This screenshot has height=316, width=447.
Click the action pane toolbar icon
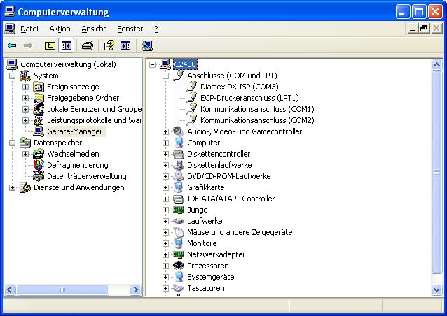125,45
